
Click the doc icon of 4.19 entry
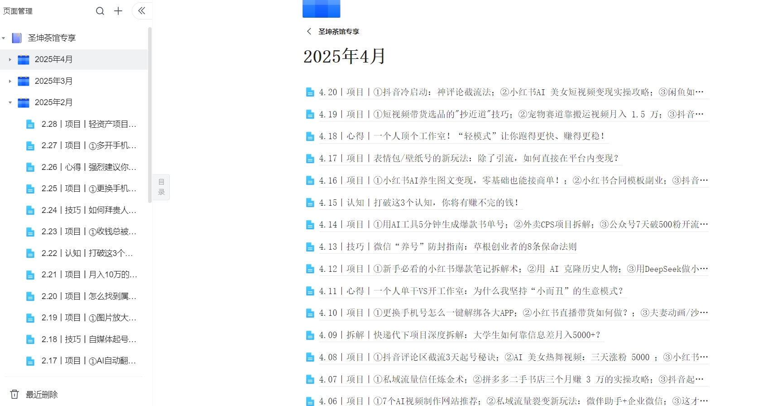[310, 115]
